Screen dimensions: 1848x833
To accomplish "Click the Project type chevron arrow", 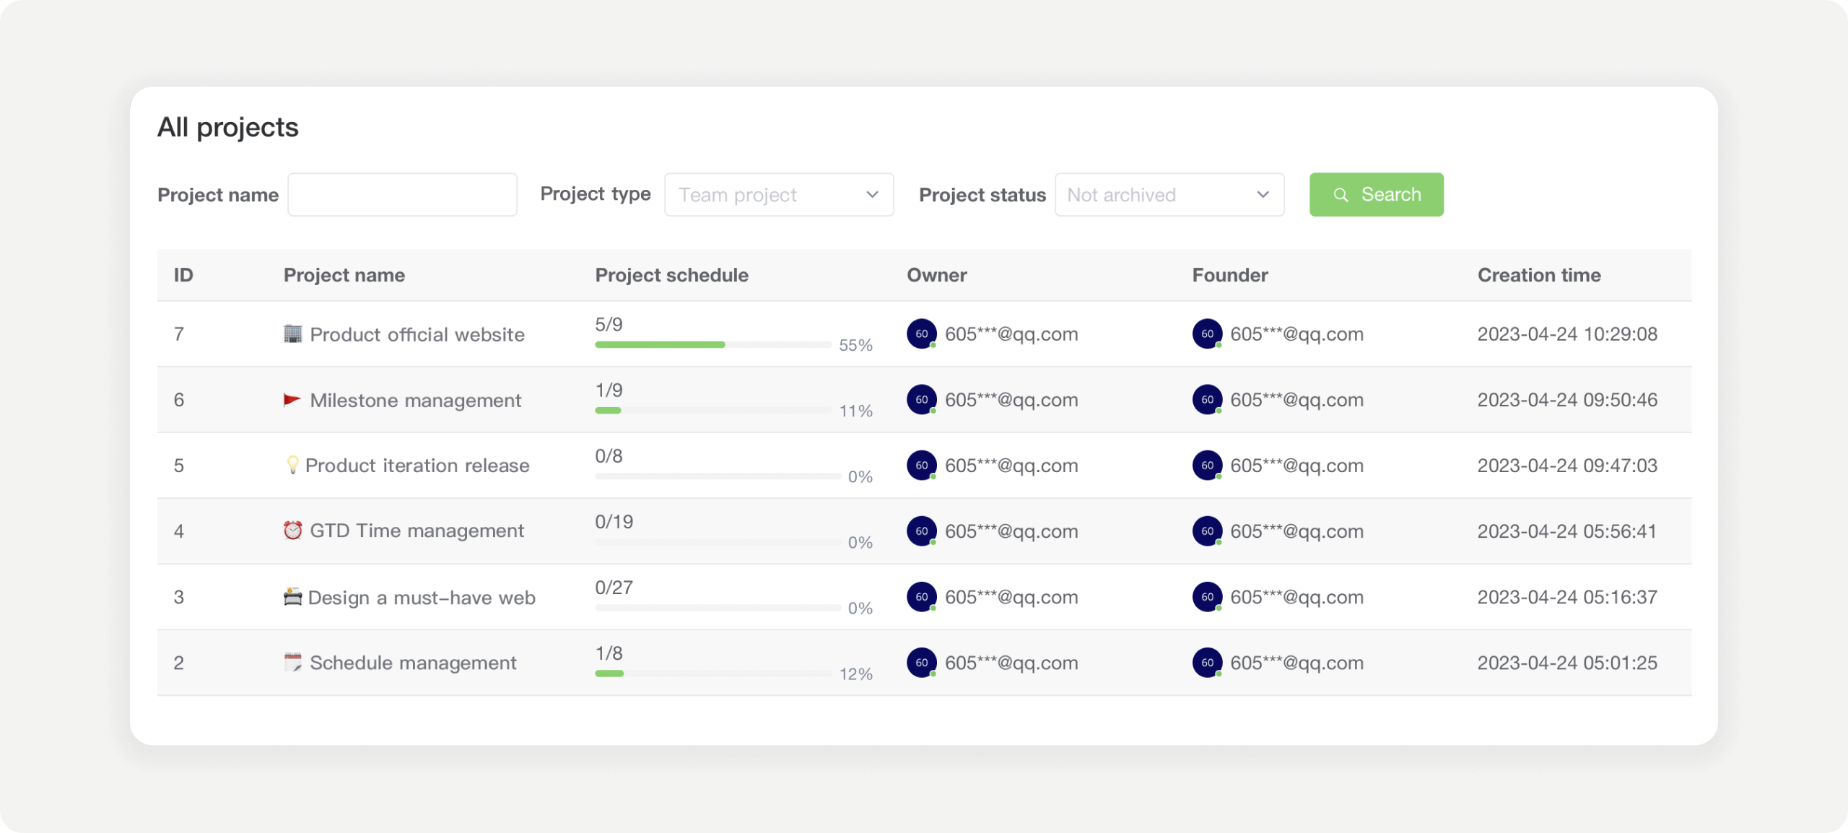I will [x=872, y=195].
